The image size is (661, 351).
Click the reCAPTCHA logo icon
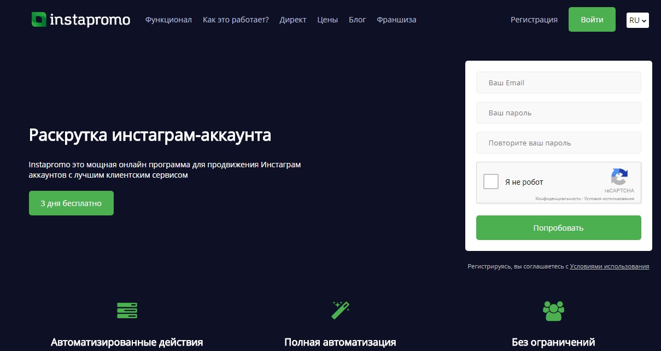[x=619, y=177]
